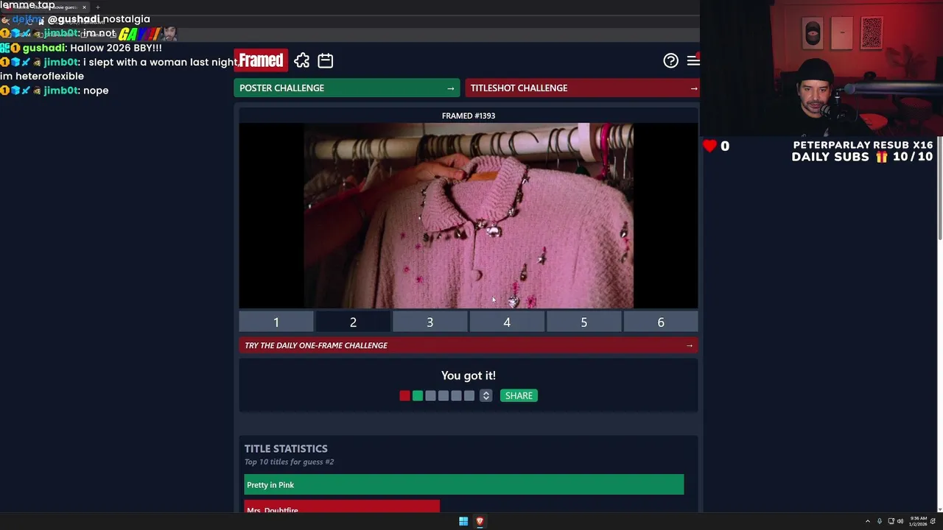943x530 pixels.
Task: Click 'Top 10 titles for guess #2' subtitle
Action: pos(289,462)
